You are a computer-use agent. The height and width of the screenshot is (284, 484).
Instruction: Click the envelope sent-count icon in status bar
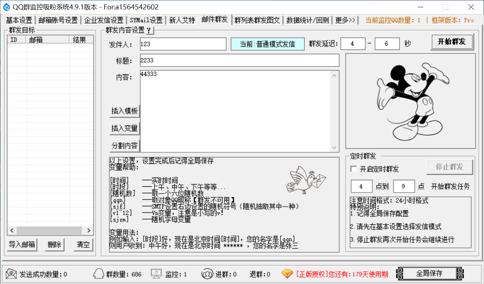[x=12, y=274]
